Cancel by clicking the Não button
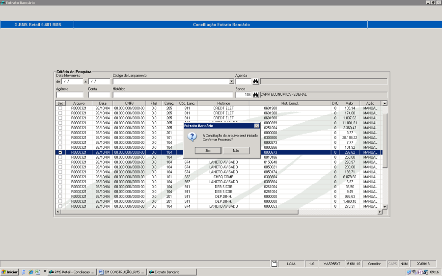442x276 pixels. [236, 151]
